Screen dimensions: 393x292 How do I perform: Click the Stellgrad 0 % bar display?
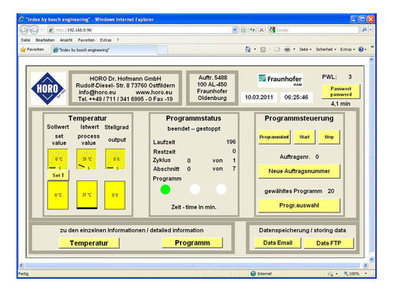point(115,195)
